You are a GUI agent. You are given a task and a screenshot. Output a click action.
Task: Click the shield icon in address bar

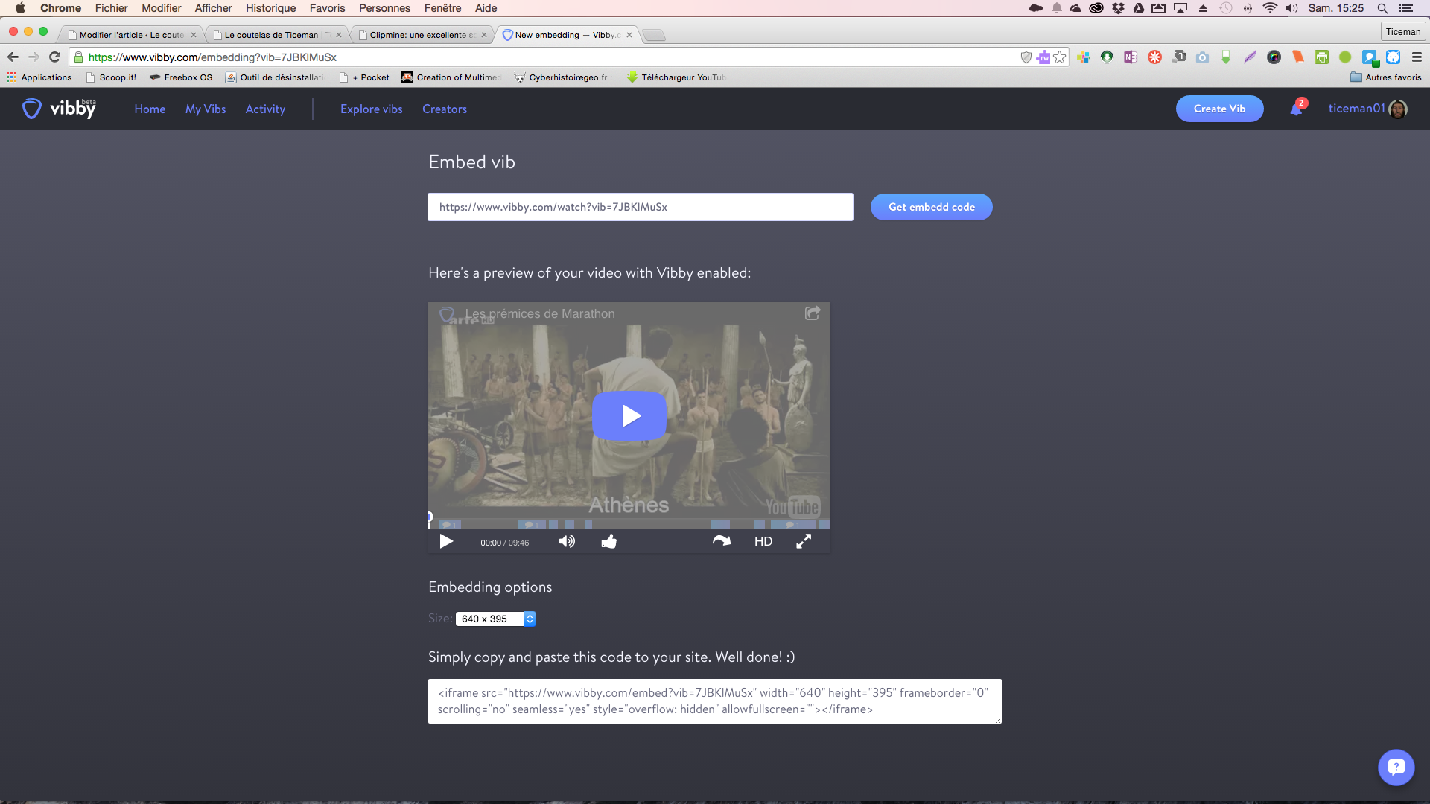click(x=1026, y=57)
